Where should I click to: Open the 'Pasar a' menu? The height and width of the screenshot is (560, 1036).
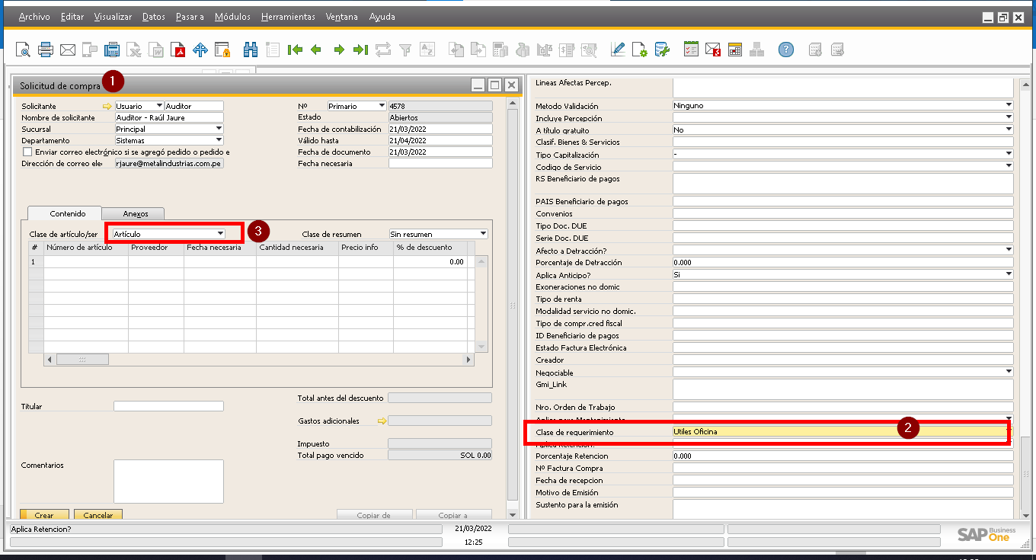click(190, 17)
